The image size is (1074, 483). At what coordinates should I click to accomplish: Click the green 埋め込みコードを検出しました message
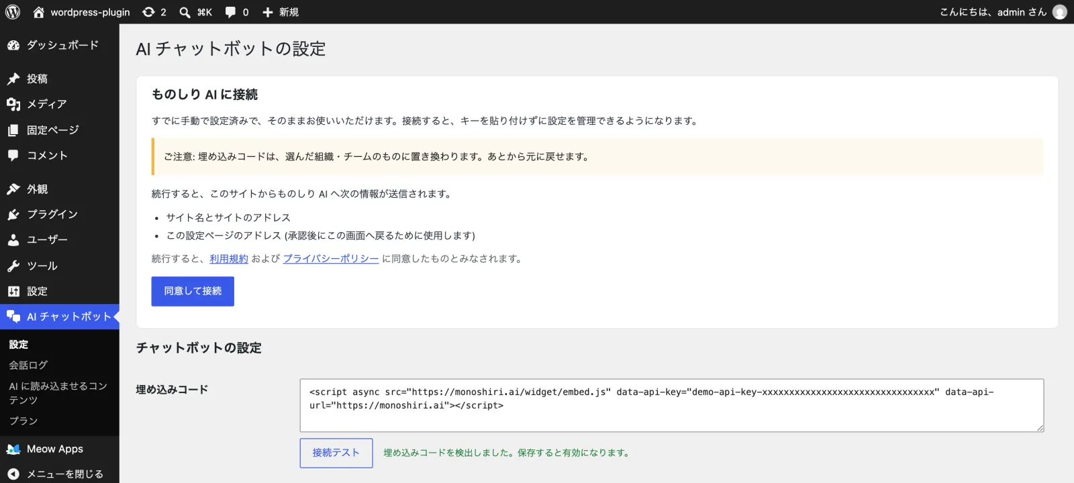508,453
